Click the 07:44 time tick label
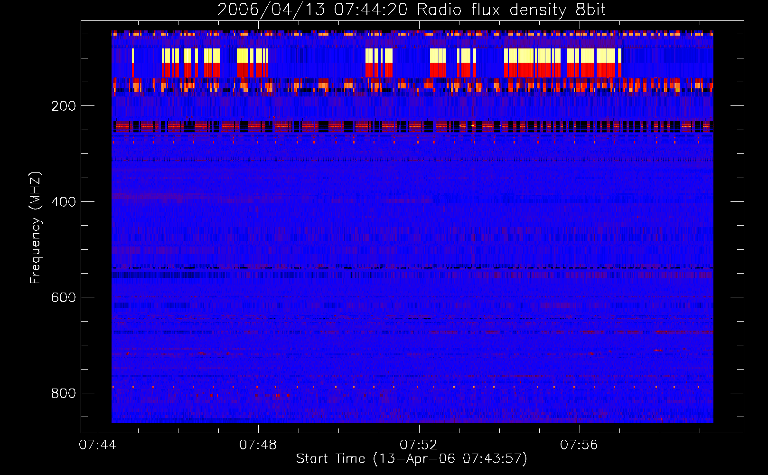 pos(98,445)
